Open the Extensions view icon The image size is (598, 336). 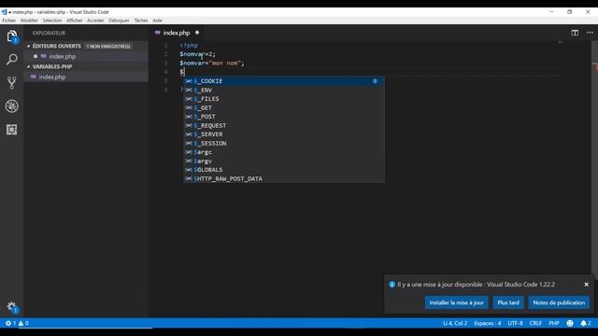(12, 130)
